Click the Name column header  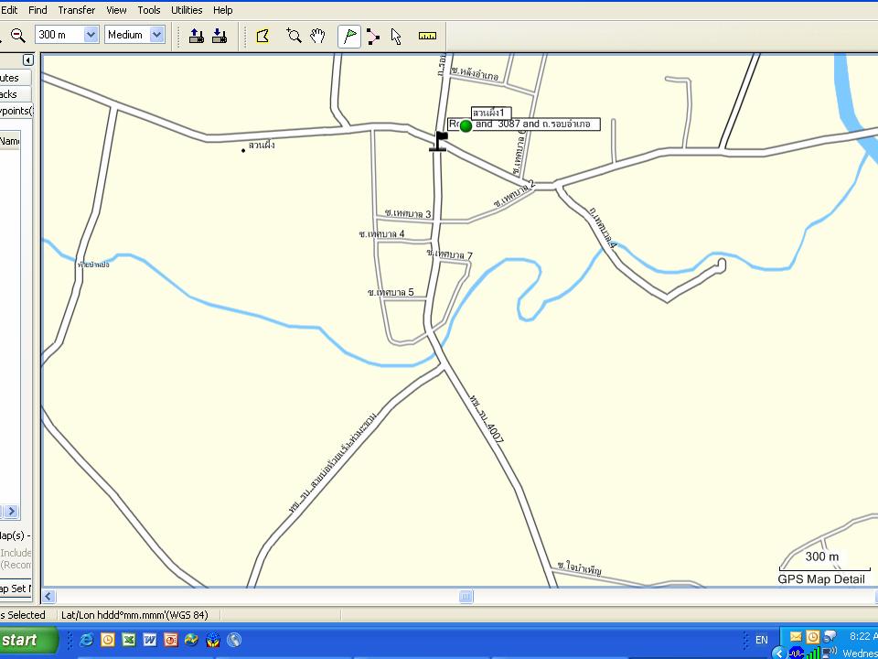point(9,141)
